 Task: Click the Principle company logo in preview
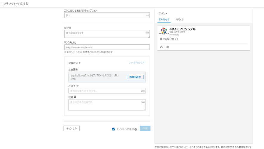pyautogui.click(x=164, y=31)
